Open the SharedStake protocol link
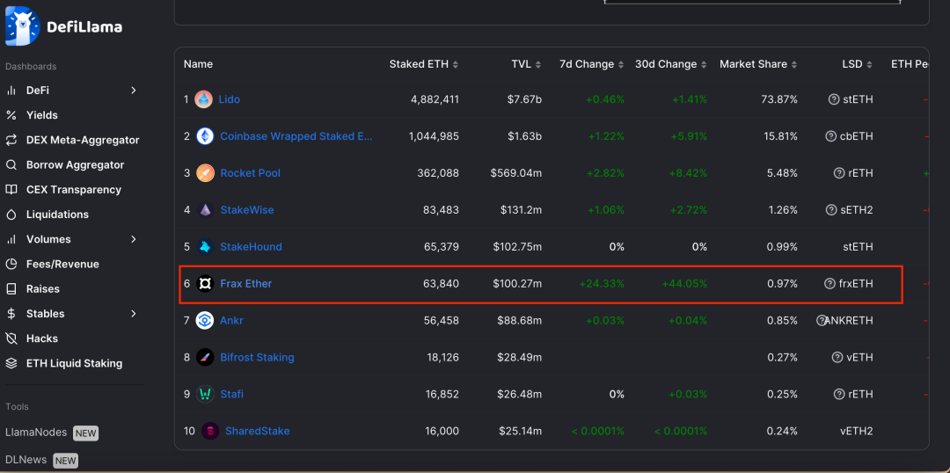The width and height of the screenshot is (950, 473). 258,431
